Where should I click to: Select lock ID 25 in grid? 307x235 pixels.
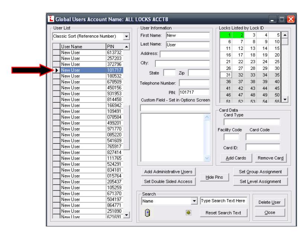pos(275,62)
